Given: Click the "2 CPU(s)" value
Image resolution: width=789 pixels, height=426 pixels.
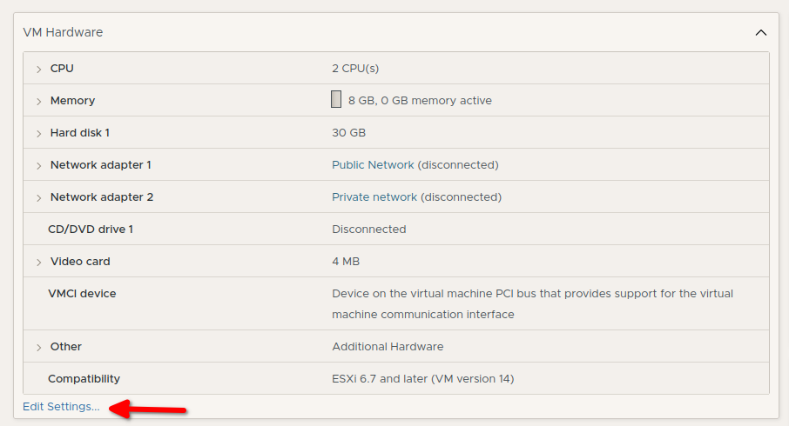Looking at the screenshot, I should [x=355, y=69].
